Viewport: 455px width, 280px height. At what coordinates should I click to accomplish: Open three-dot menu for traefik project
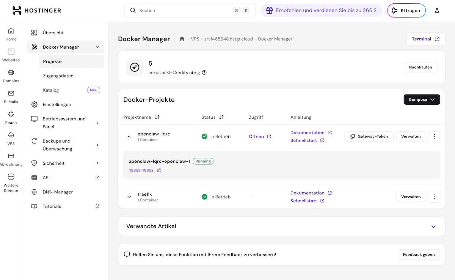click(x=434, y=197)
